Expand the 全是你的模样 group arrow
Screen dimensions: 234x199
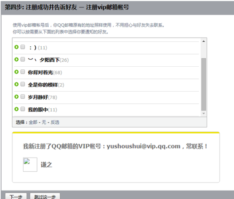(16, 84)
